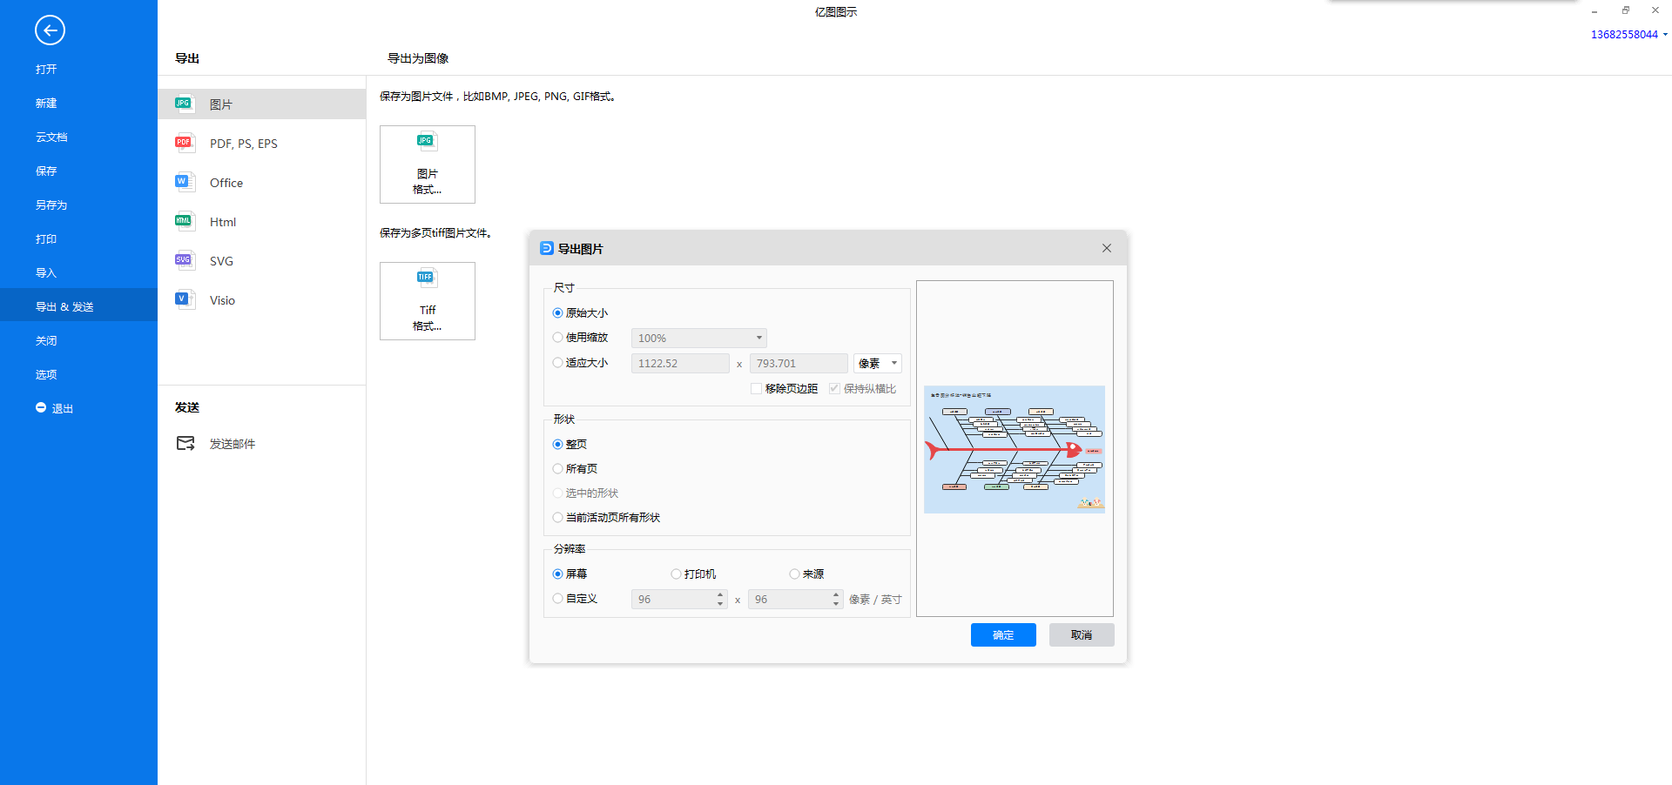Open the 100% zoom scale dropdown

[698, 339]
